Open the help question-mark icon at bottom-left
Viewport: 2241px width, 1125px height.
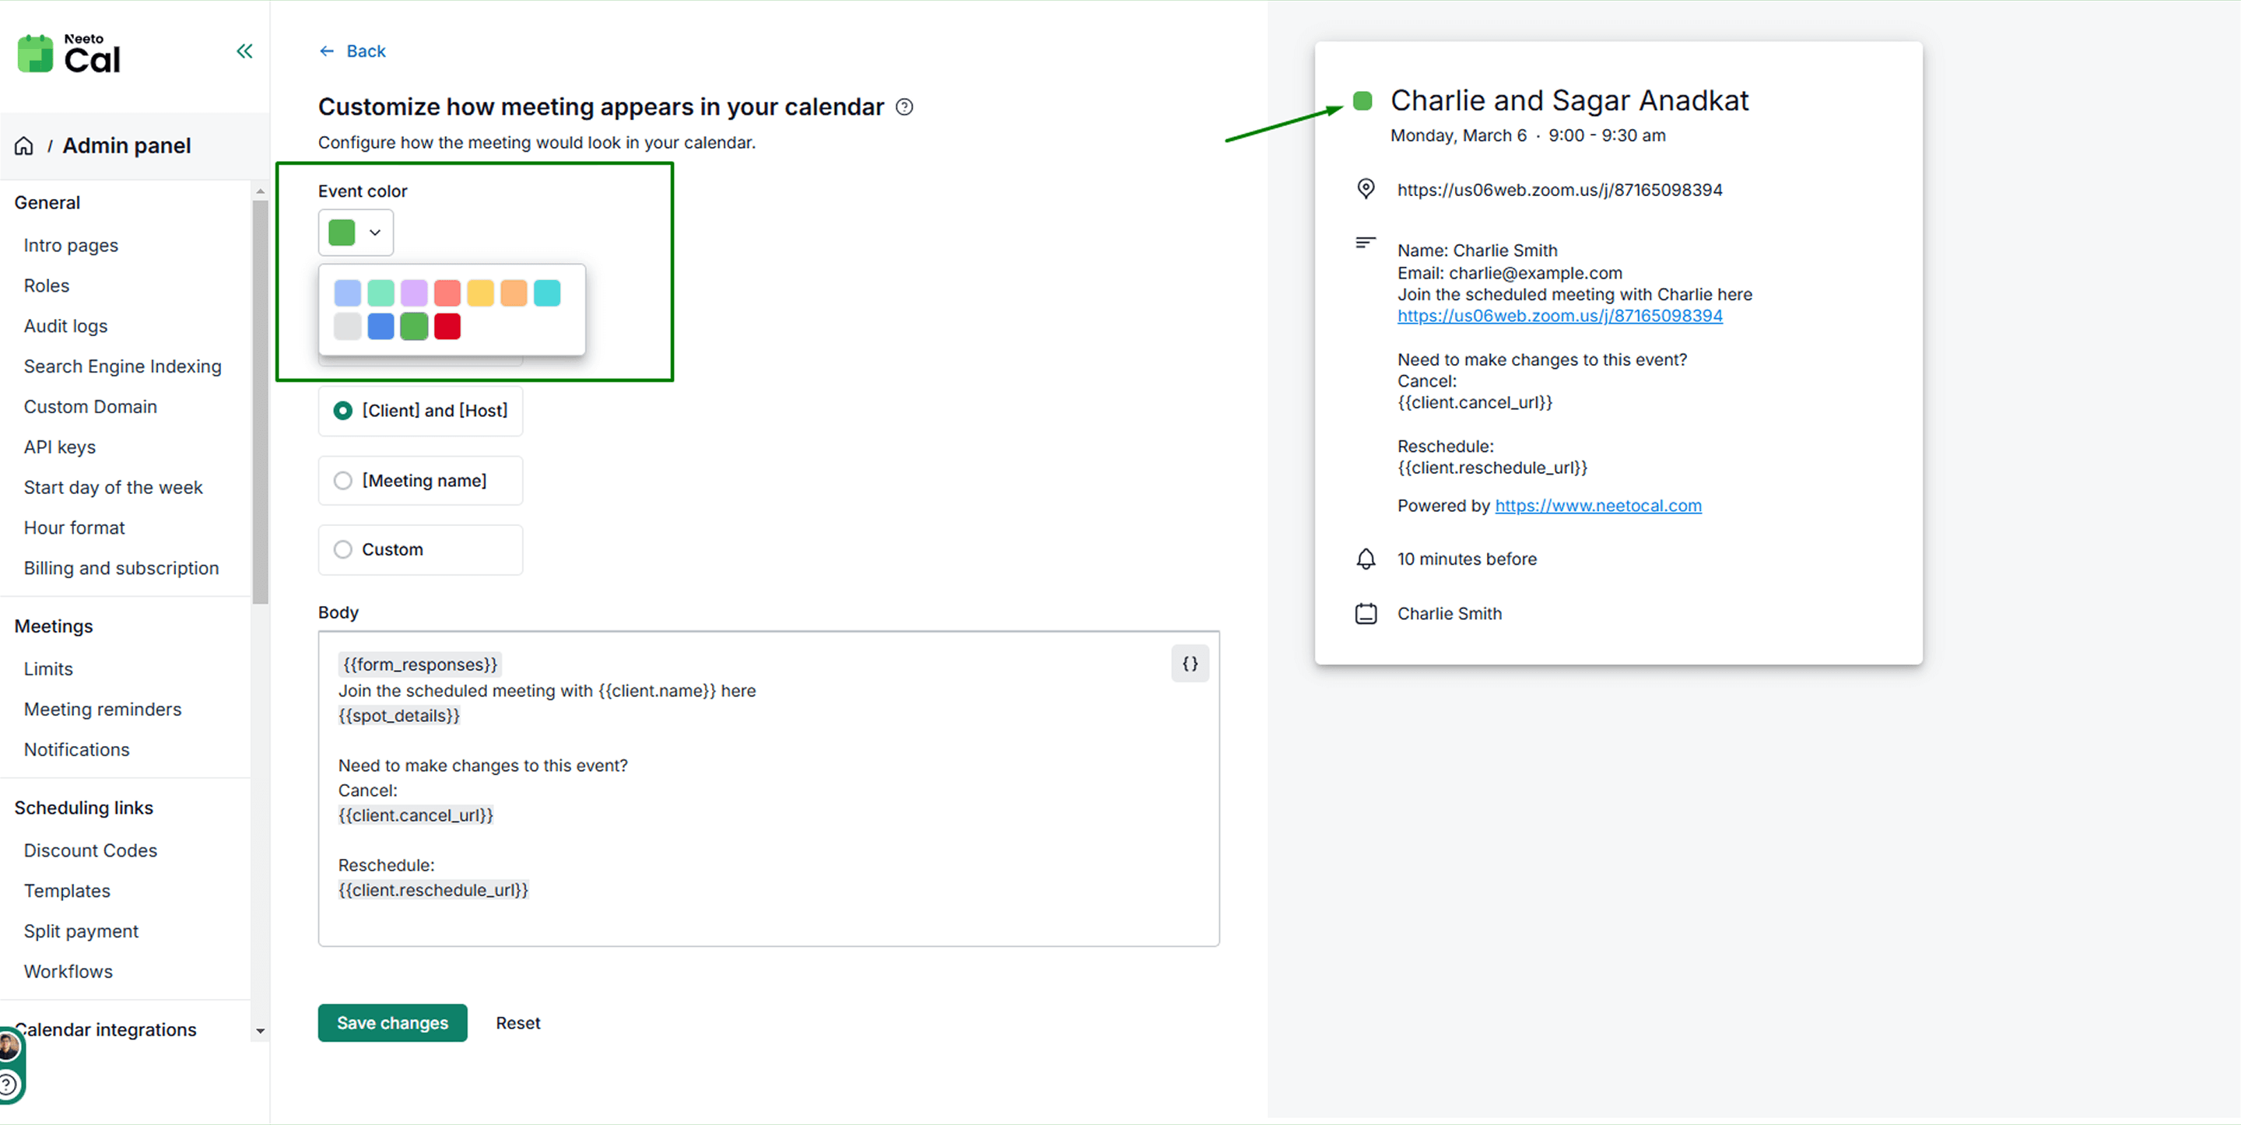[x=8, y=1084]
